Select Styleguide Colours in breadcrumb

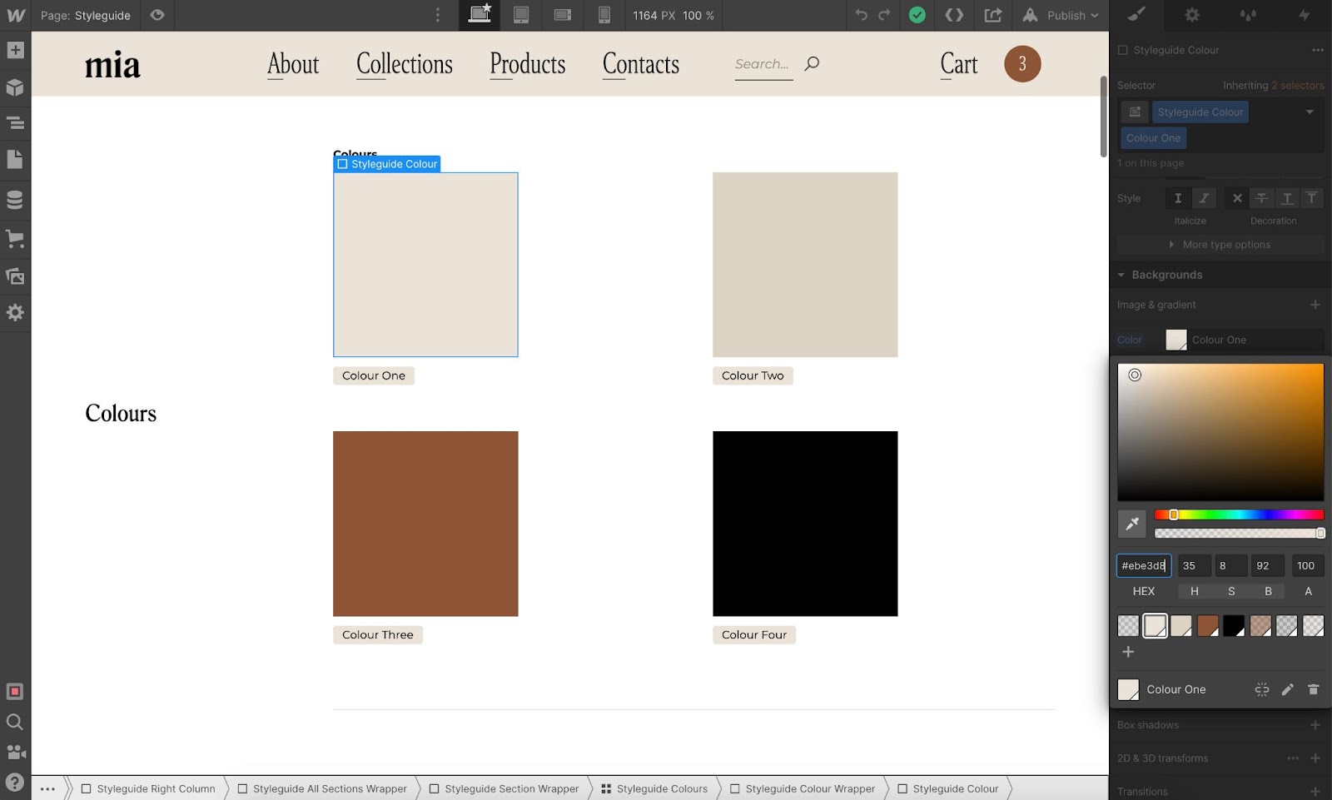[654, 788]
